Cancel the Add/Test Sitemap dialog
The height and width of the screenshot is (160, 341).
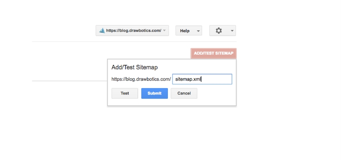pos(184,93)
